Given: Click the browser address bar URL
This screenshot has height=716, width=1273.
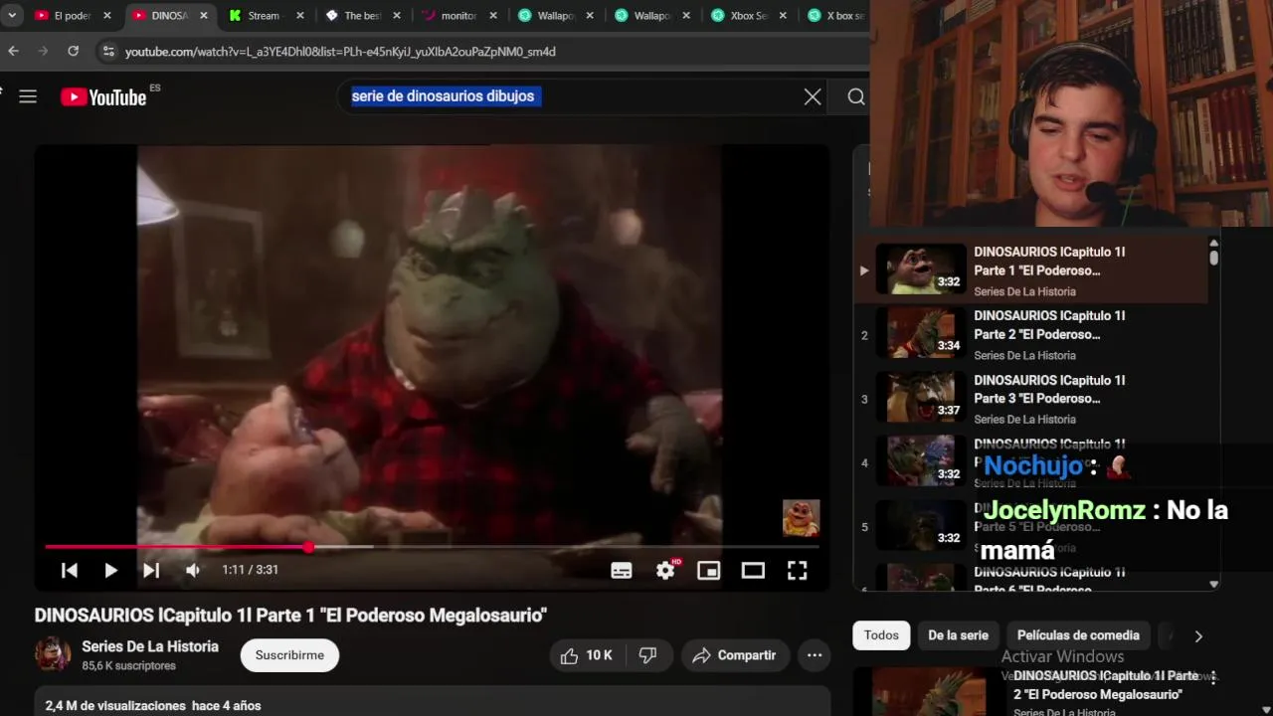Looking at the screenshot, I should 340,52.
